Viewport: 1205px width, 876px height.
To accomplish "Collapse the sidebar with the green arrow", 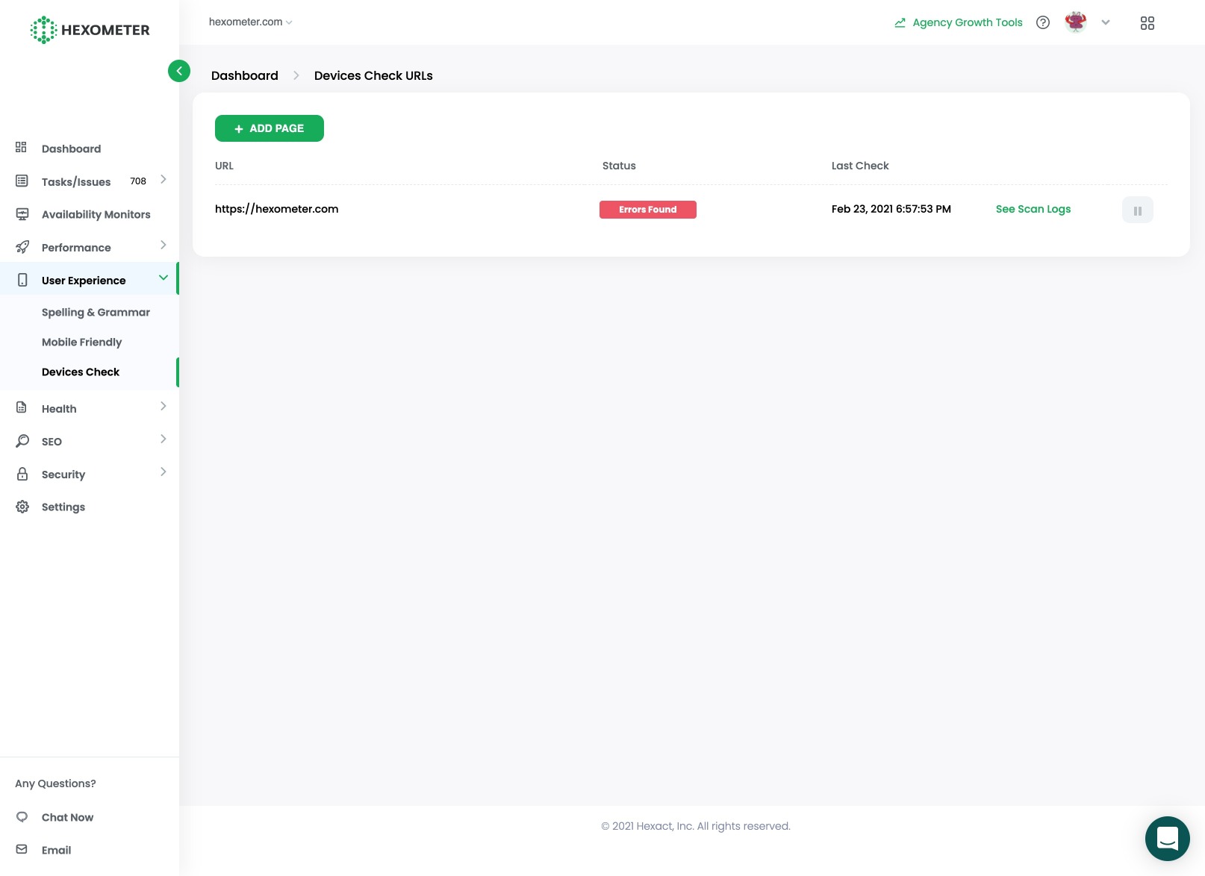I will point(179,71).
